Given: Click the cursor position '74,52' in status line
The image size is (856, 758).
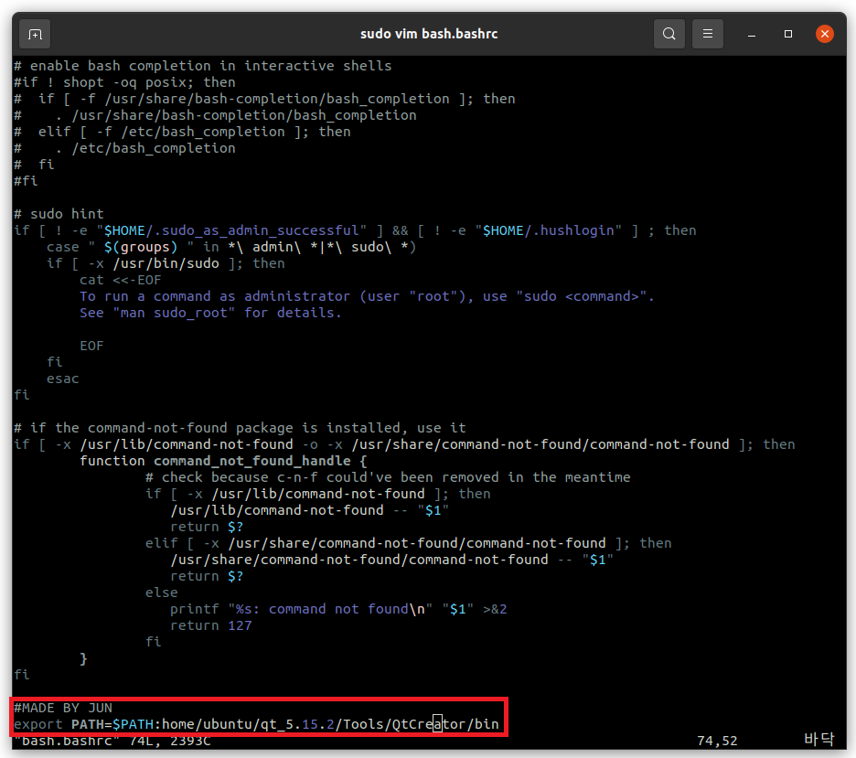Looking at the screenshot, I should (x=717, y=741).
